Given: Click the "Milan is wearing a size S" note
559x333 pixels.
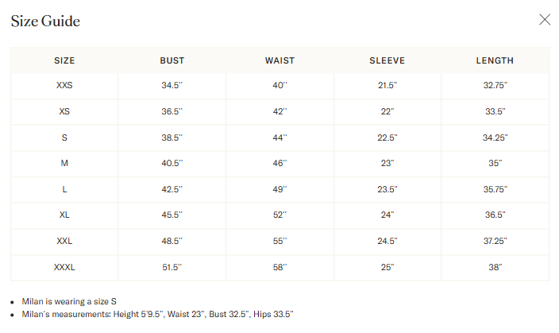Looking at the screenshot, I should [x=69, y=301].
